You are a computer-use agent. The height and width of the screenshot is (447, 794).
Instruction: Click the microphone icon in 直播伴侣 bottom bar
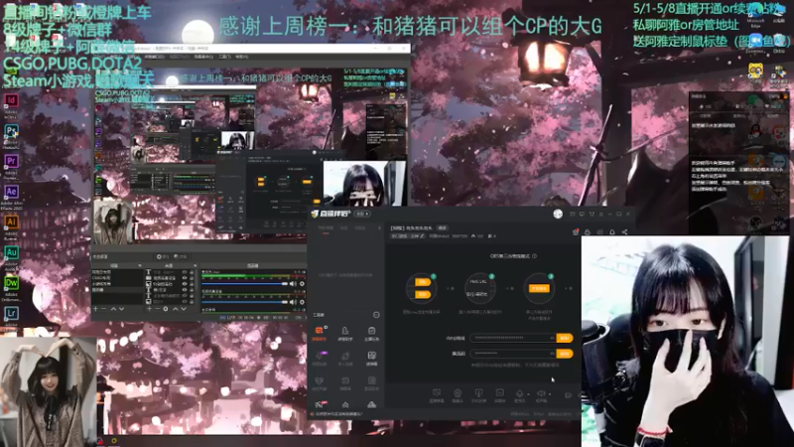point(519,393)
